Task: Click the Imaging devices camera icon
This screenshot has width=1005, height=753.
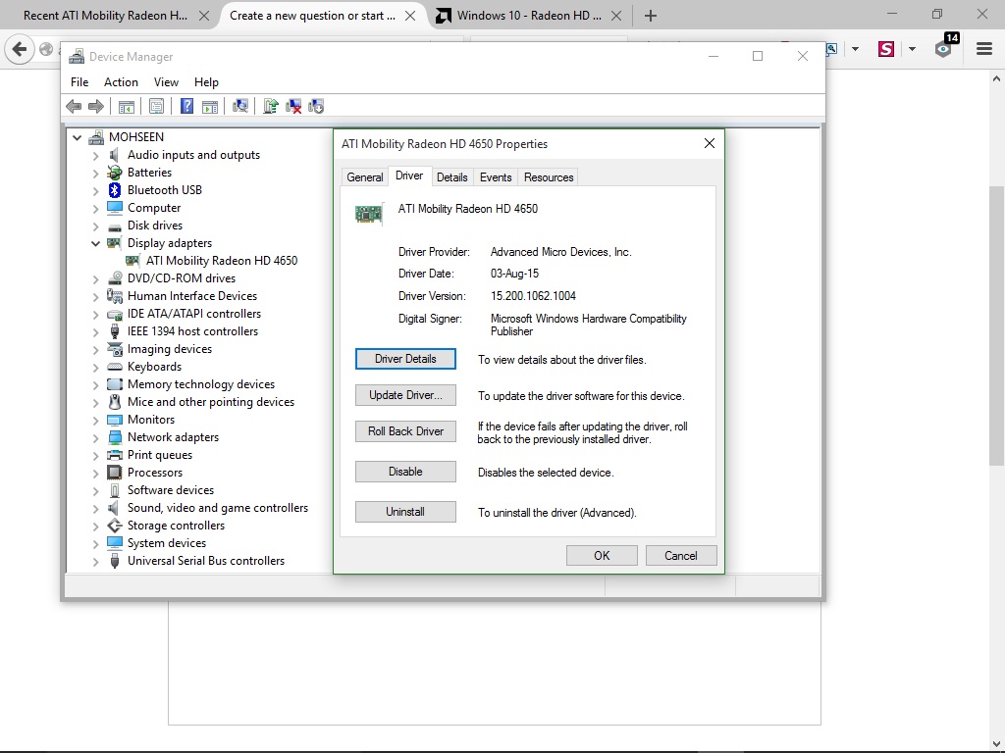Action: [x=115, y=349]
